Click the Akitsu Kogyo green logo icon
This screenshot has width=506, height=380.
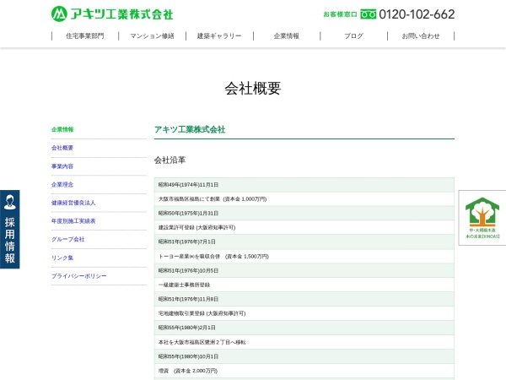pos(59,14)
